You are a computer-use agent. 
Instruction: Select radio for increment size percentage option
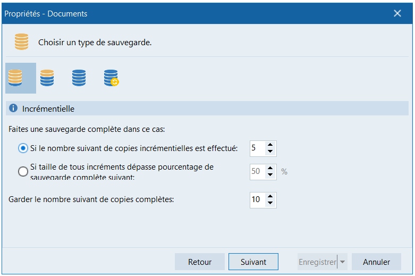(23, 171)
